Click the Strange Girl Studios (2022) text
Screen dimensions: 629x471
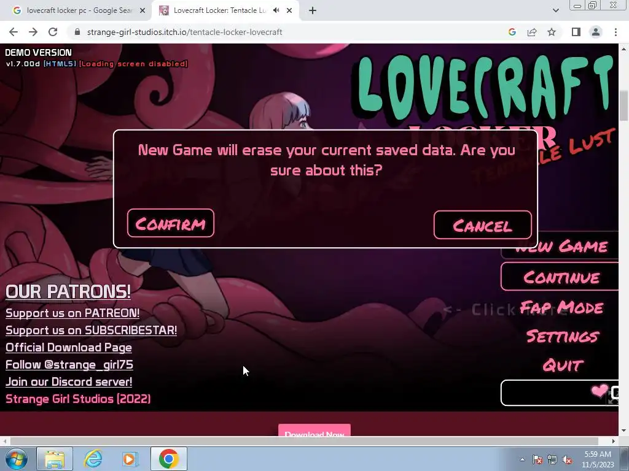pyautogui.click(x=78, y=399)
